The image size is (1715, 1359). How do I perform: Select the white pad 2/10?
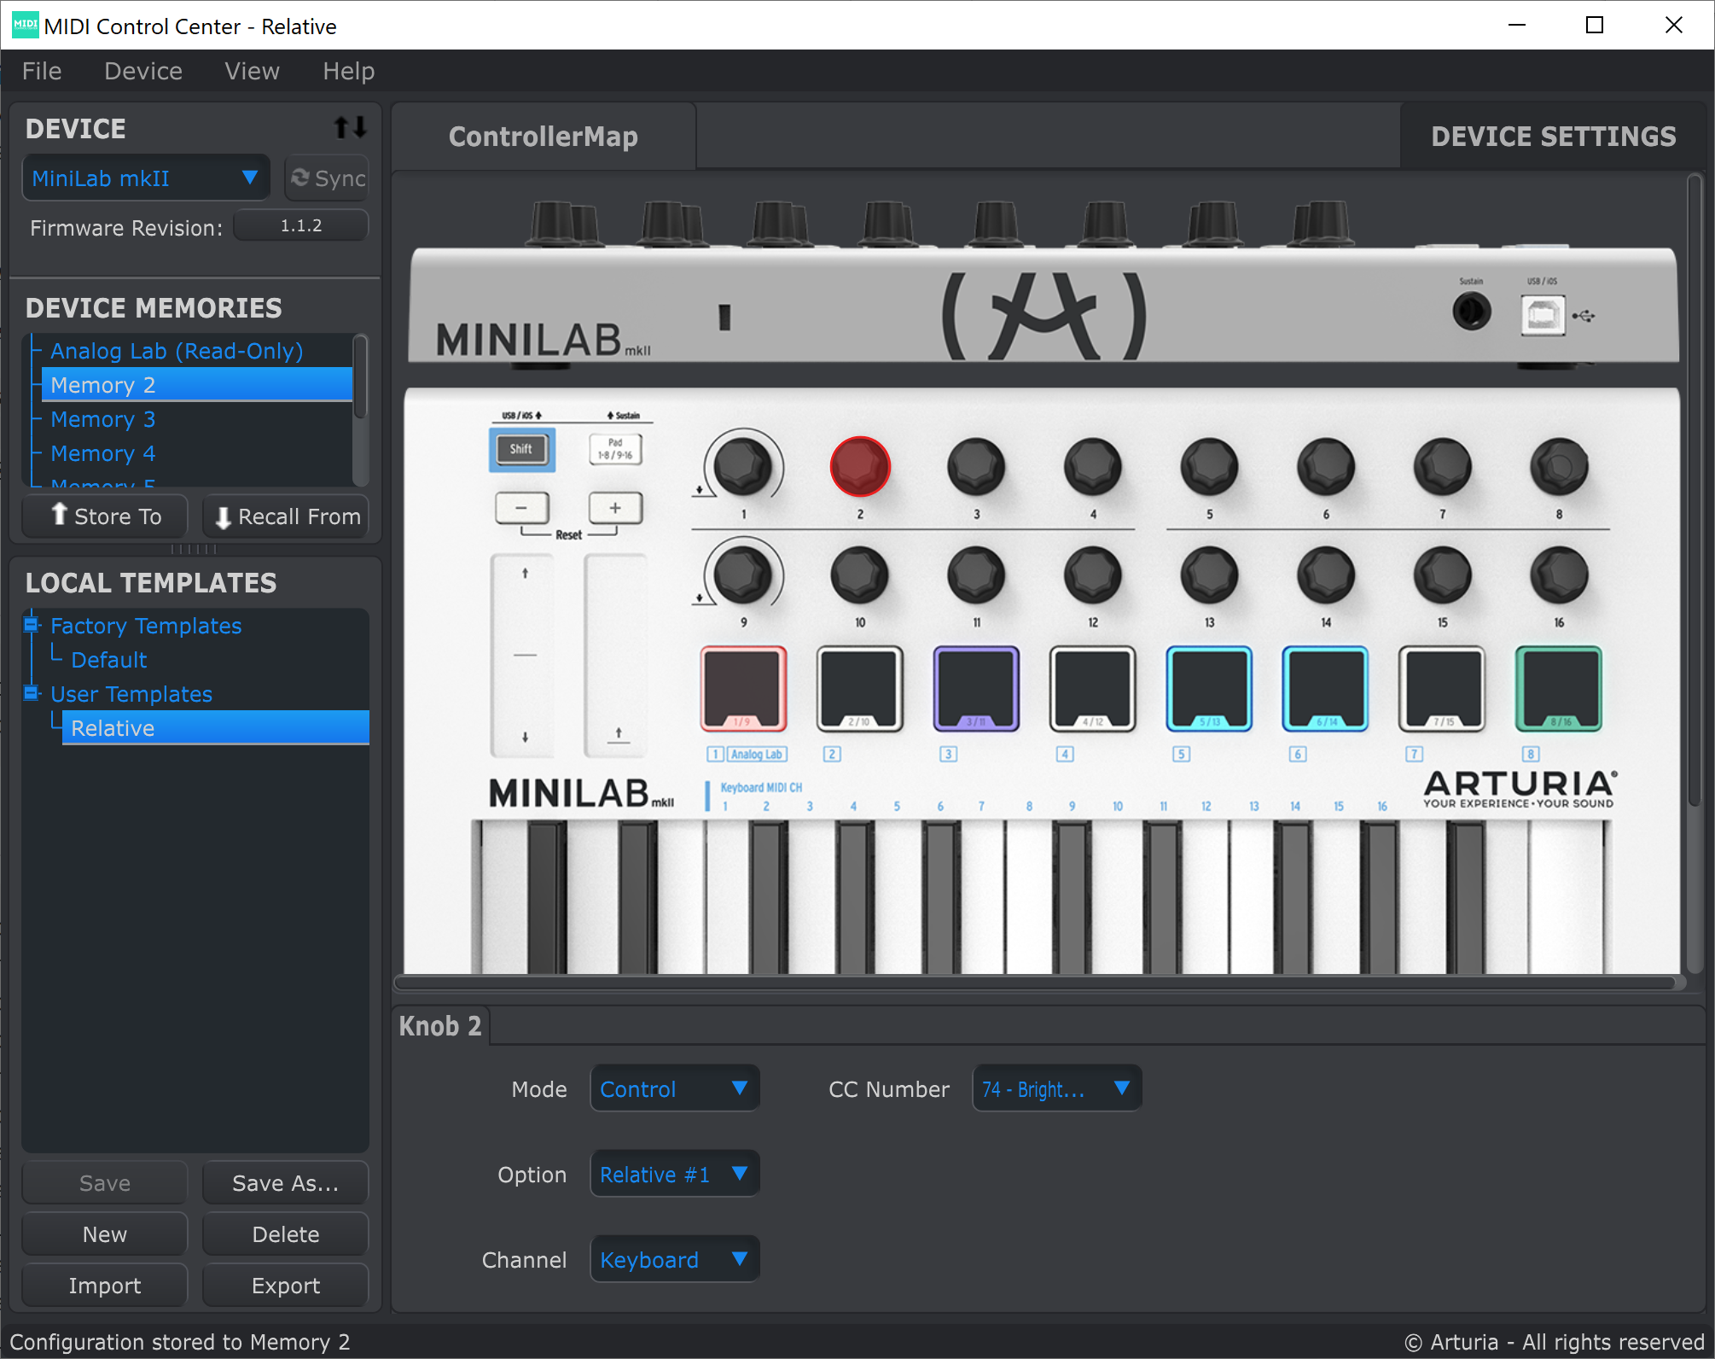point(859,688)
